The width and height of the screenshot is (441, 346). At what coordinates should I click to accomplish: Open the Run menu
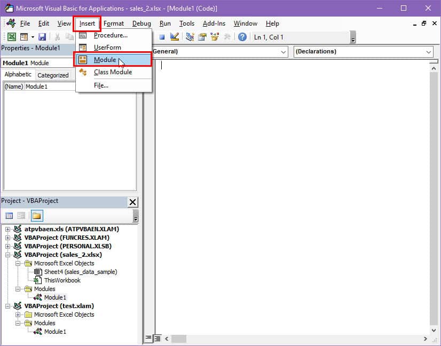coord(165,23)
